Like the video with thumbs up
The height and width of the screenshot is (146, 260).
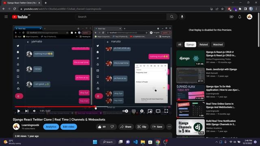point(102,127)
